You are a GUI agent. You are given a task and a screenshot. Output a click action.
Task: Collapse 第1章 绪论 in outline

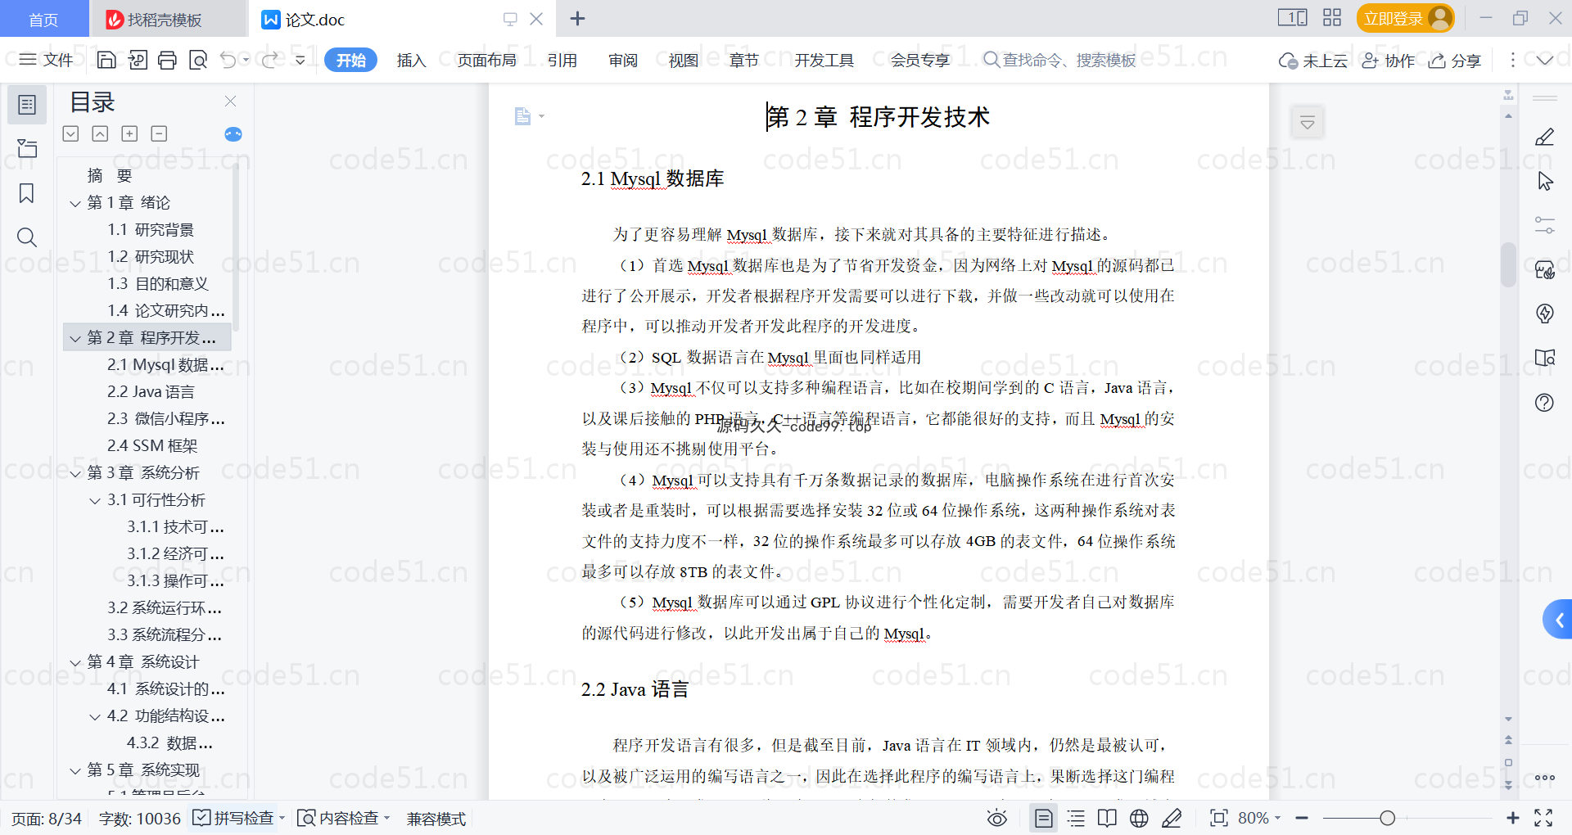(x=75, y=203)
